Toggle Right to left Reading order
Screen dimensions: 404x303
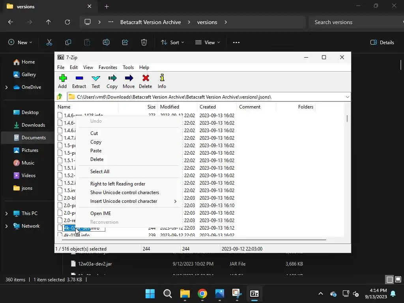tap(129, 184)
